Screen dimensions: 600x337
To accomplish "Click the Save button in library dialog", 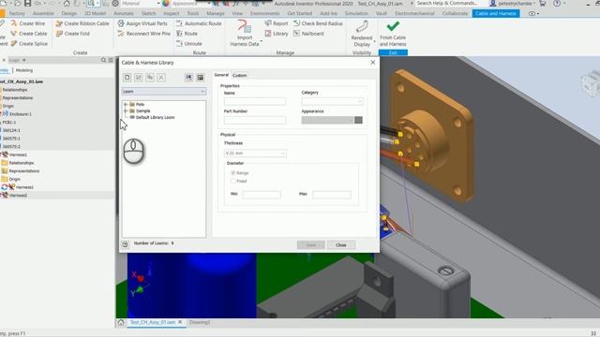I will (x=310, y=245).
